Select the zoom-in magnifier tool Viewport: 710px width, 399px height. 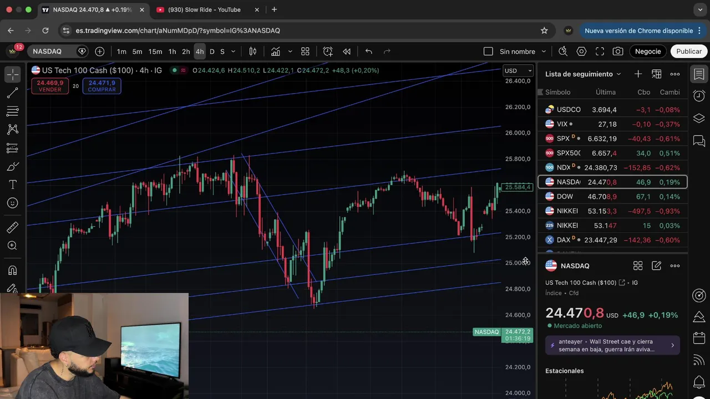12,245
